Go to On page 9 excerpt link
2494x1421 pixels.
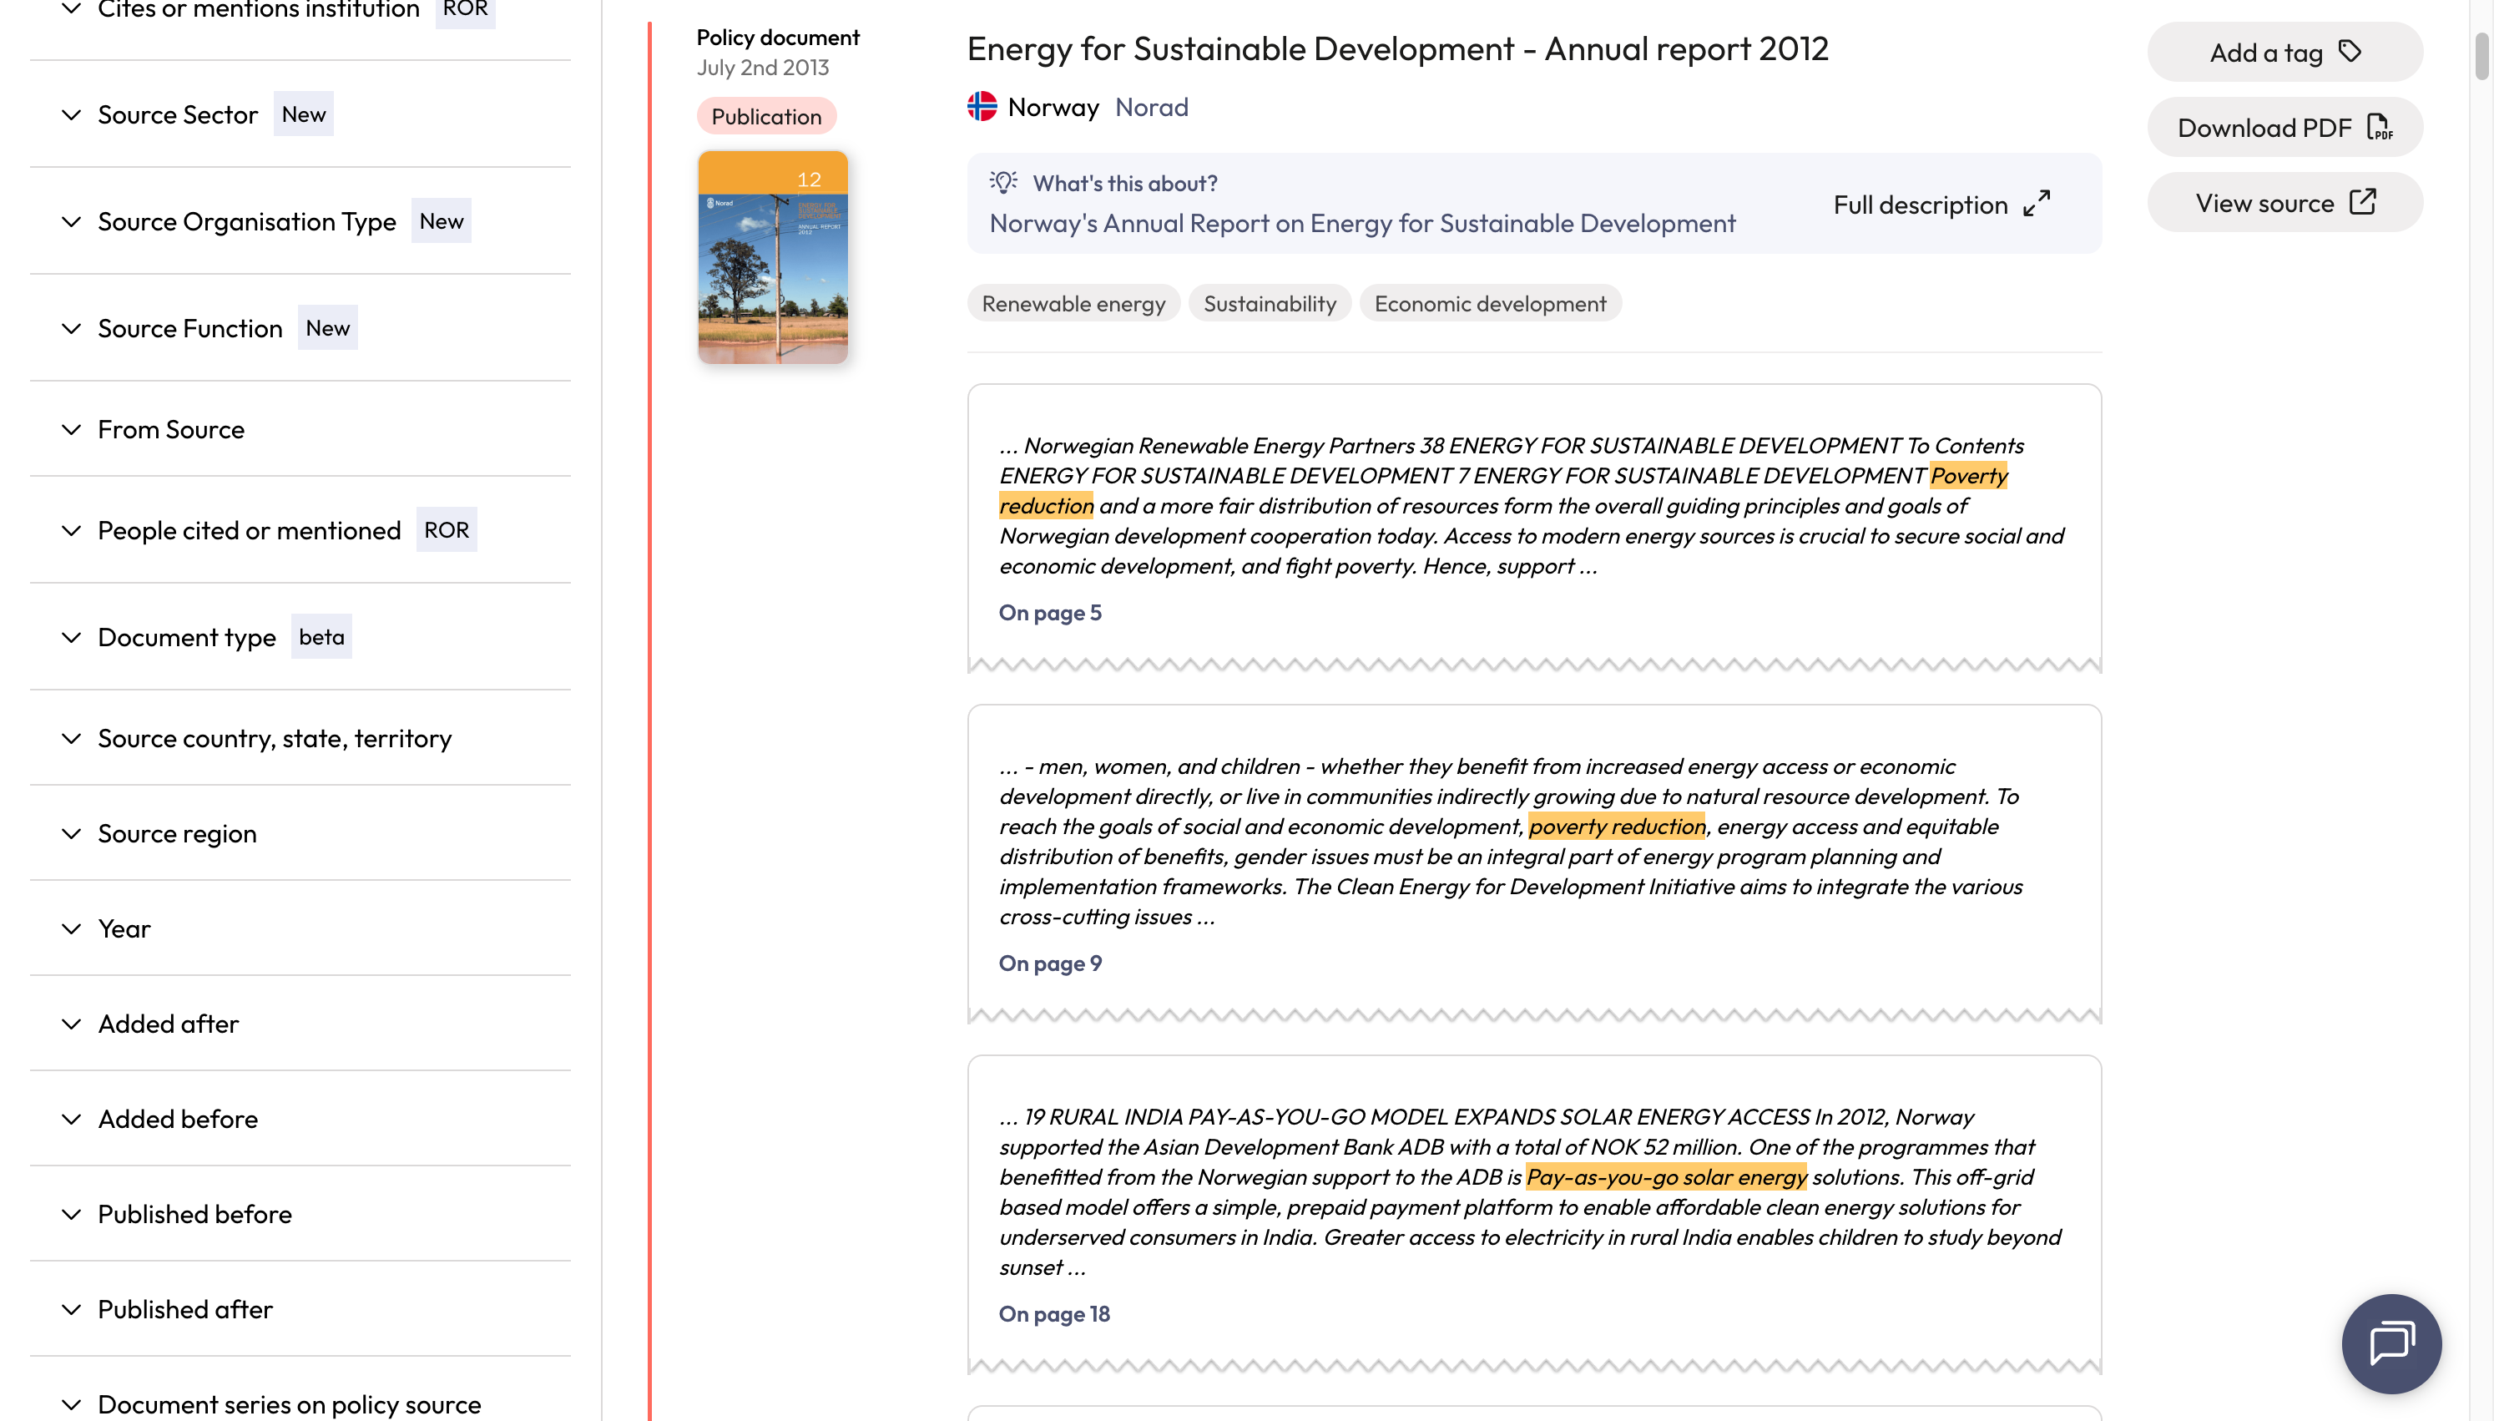pos(1049,963)
